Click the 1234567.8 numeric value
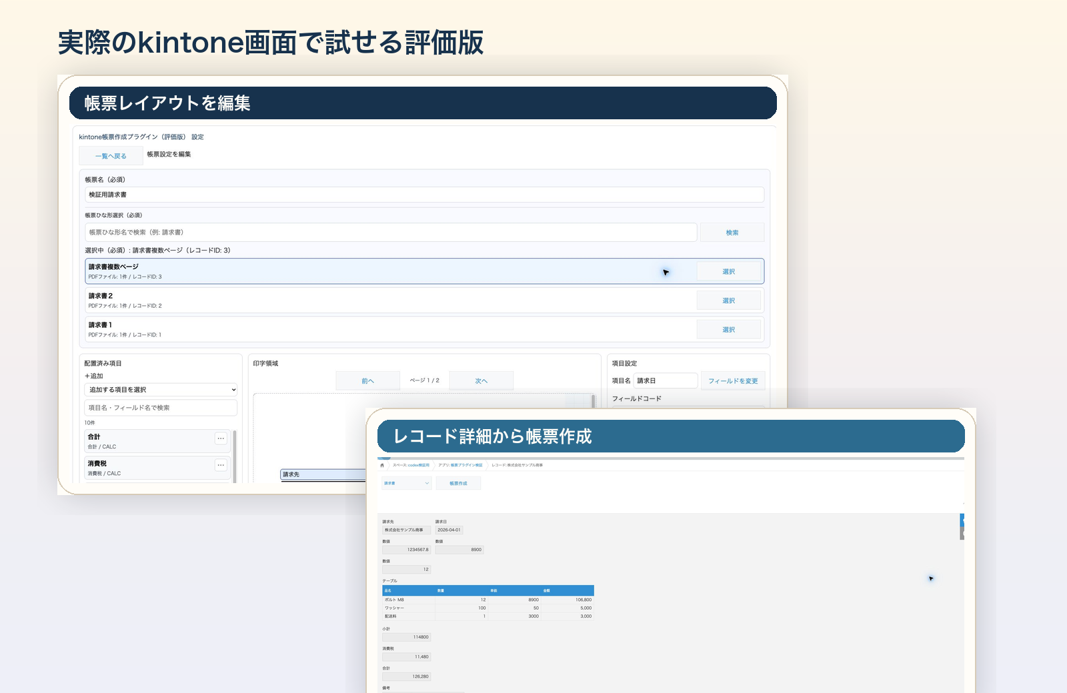 [x=406, y=550]
